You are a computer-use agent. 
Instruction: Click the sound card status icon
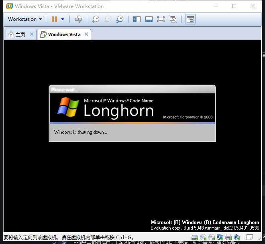[237, 238]
